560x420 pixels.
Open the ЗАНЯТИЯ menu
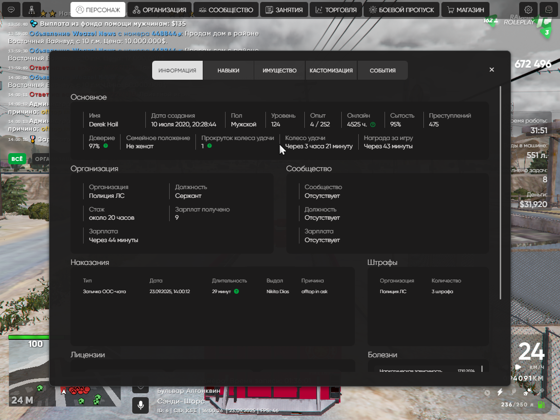(284, 10)
